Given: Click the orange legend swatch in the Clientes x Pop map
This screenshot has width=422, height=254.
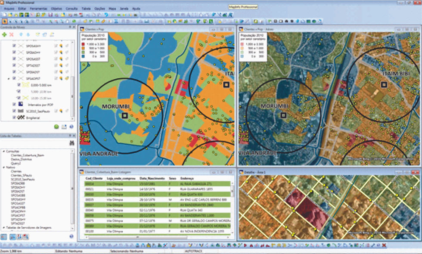Looking at the screenshot, I should click(x=83, y=48).
